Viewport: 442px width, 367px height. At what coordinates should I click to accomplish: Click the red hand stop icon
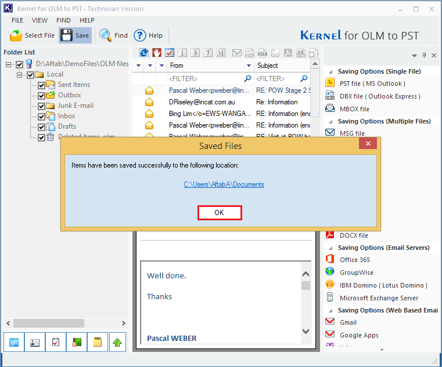[157, 53]
